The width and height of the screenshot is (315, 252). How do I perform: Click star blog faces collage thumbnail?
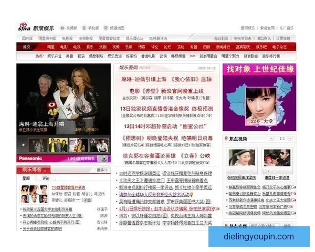pos(34,194)
